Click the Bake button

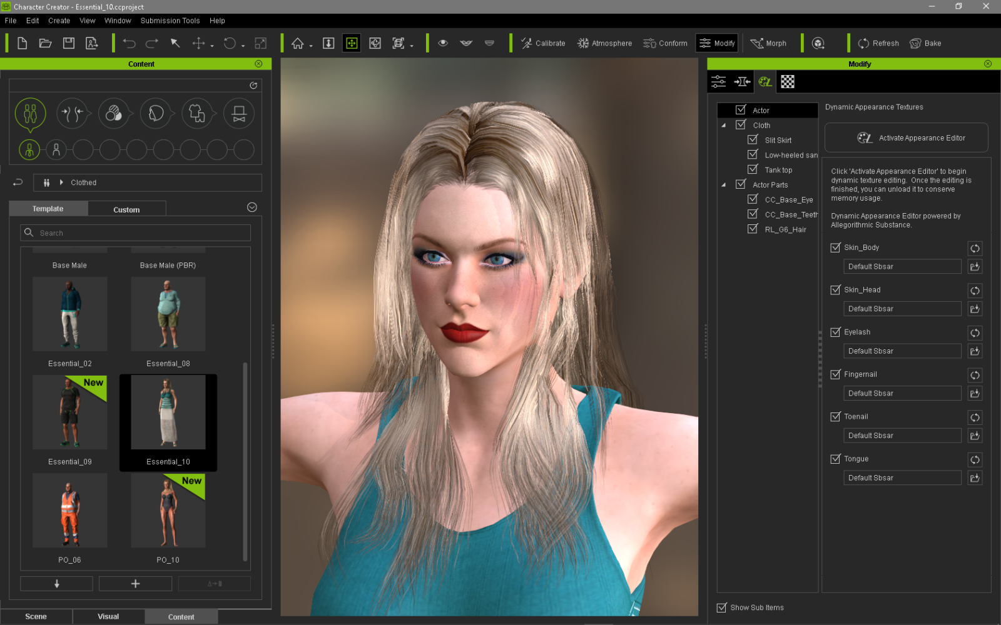click(x=925, y=43)
